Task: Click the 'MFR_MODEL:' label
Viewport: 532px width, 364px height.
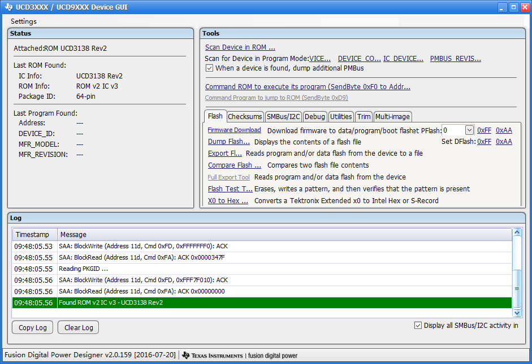Action: click(x=39, y=144)
